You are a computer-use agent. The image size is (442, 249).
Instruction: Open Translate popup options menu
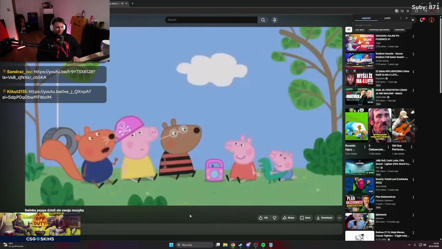pos(401,18)
